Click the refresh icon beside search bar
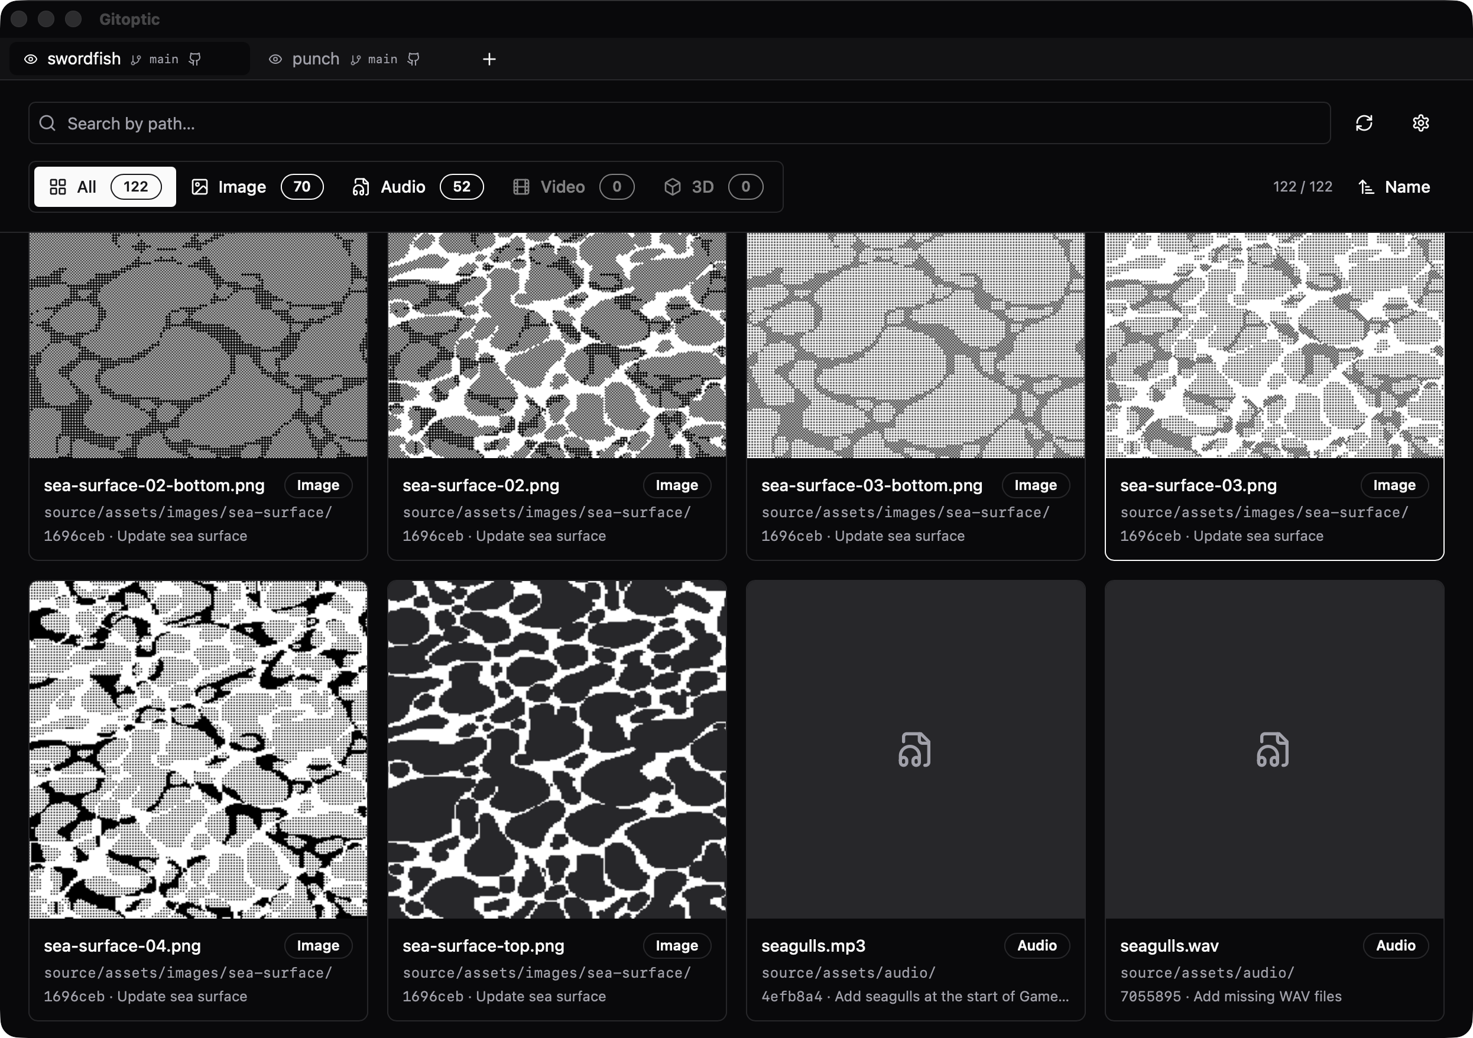Screen dimensions: 1473x1038 coord(1363,122)
